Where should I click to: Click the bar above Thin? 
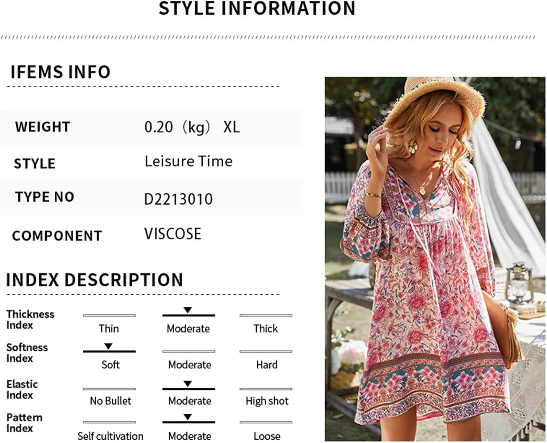[109, 315]
